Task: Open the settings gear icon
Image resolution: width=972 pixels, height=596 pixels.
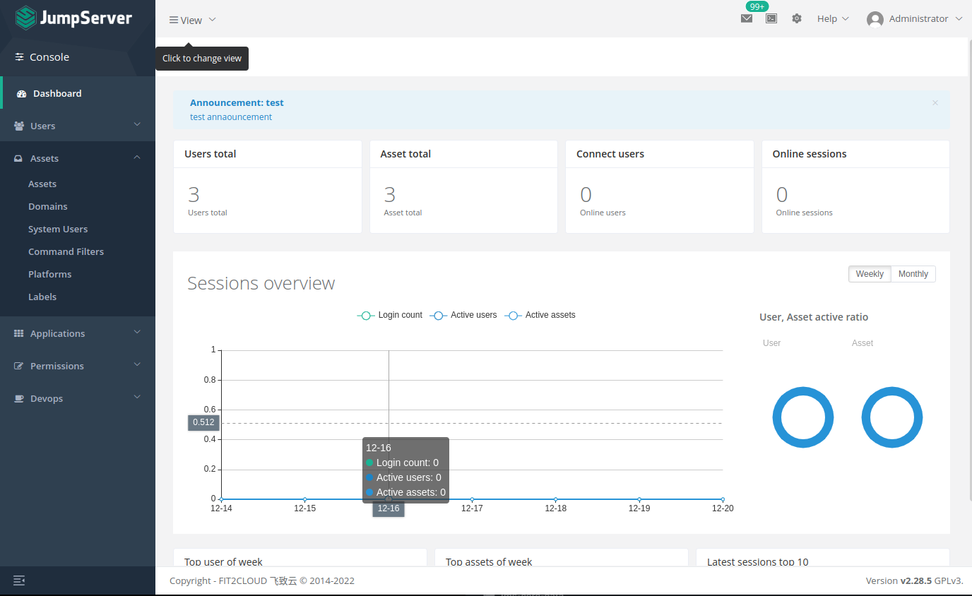Action: click(797, 18)
